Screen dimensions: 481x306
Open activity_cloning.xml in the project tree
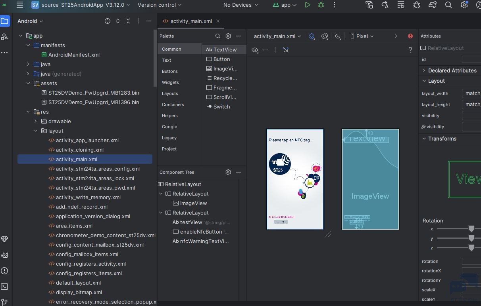click(x=80, y=150)
